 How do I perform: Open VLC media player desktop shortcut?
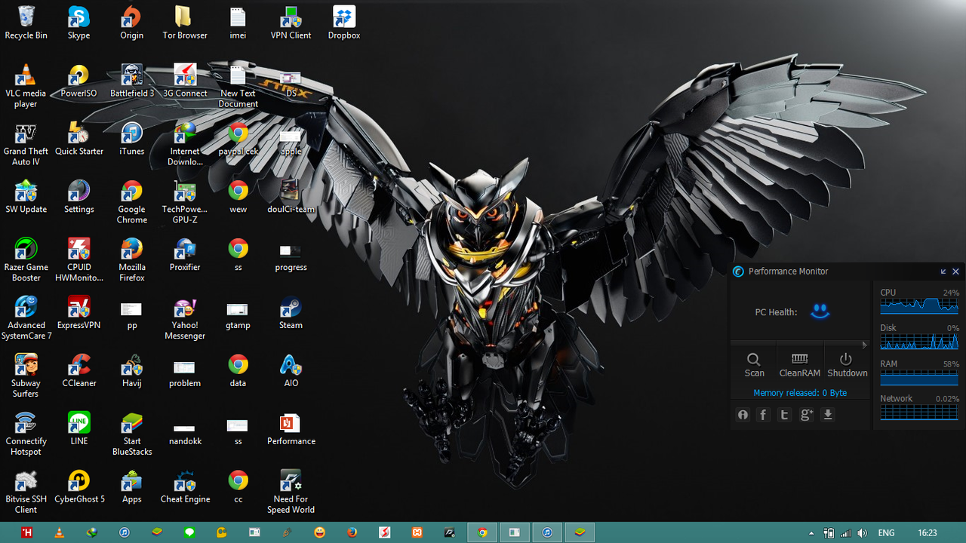(x=26, y=86)
